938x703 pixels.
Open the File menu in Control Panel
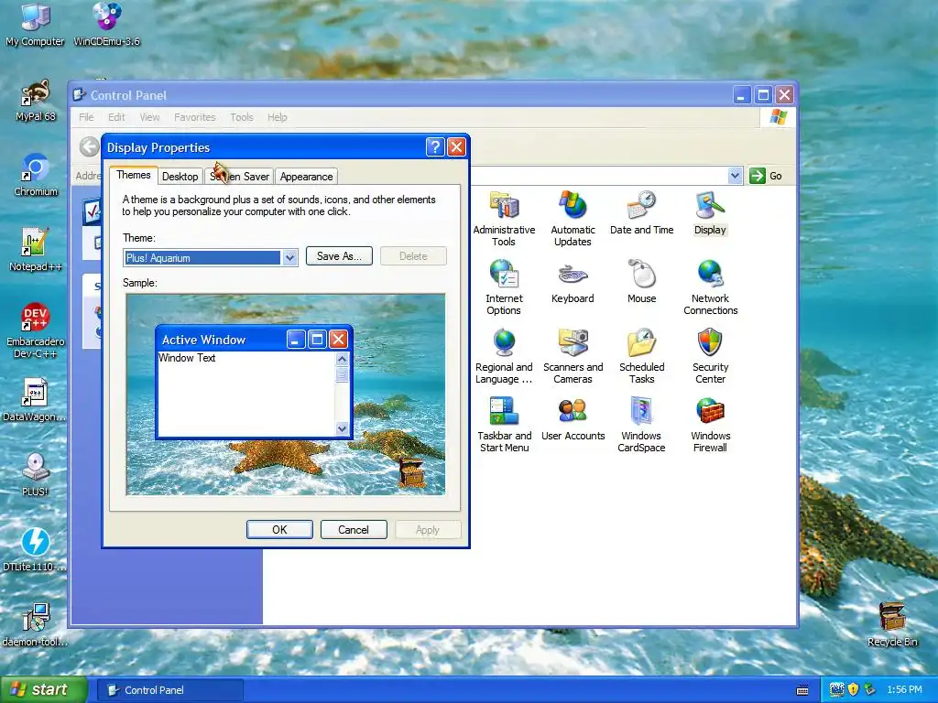(x=86, y=117)
